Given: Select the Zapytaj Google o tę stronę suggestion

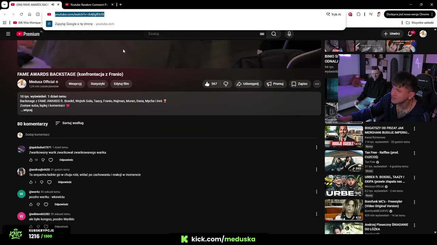Looking at the screenshot, I should [x=194, y=24].
